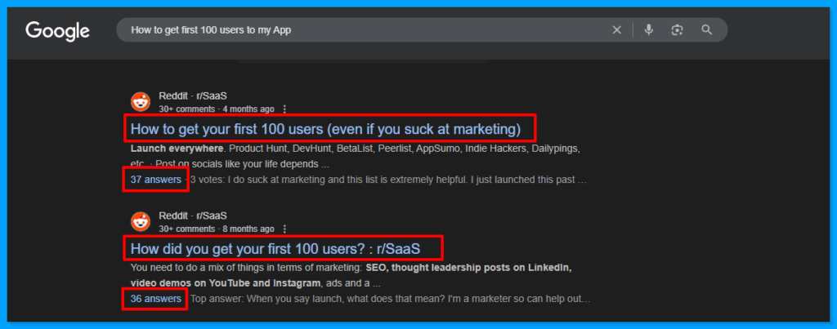Open 'How did you get your first 100 users?' result

click(275, 249)
